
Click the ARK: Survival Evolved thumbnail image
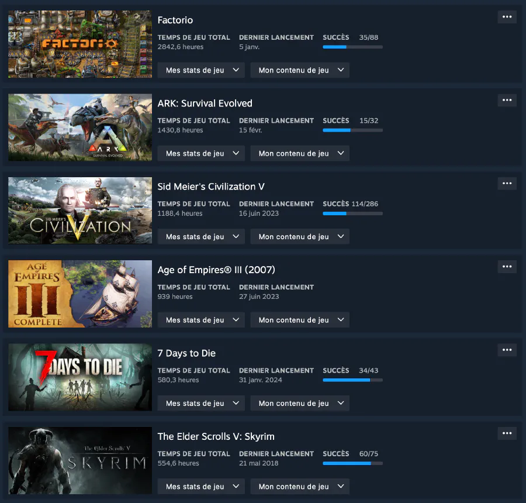[80, 128]
